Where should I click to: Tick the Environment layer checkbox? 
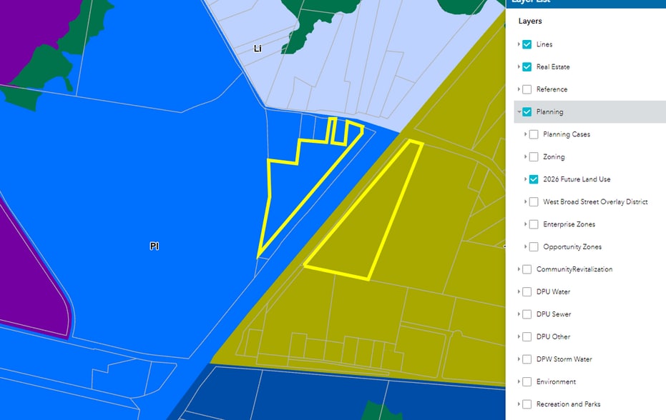pos(527,382)
